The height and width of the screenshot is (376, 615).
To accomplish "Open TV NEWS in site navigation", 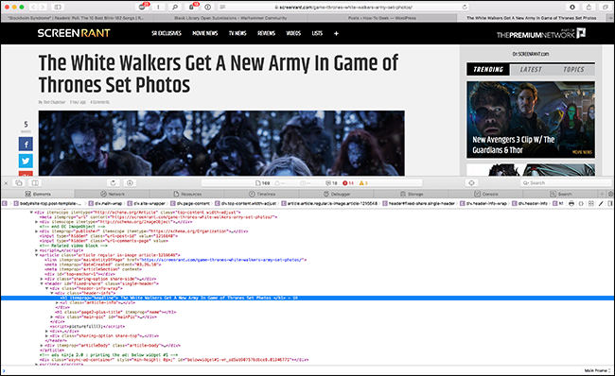I will (237, 33).
